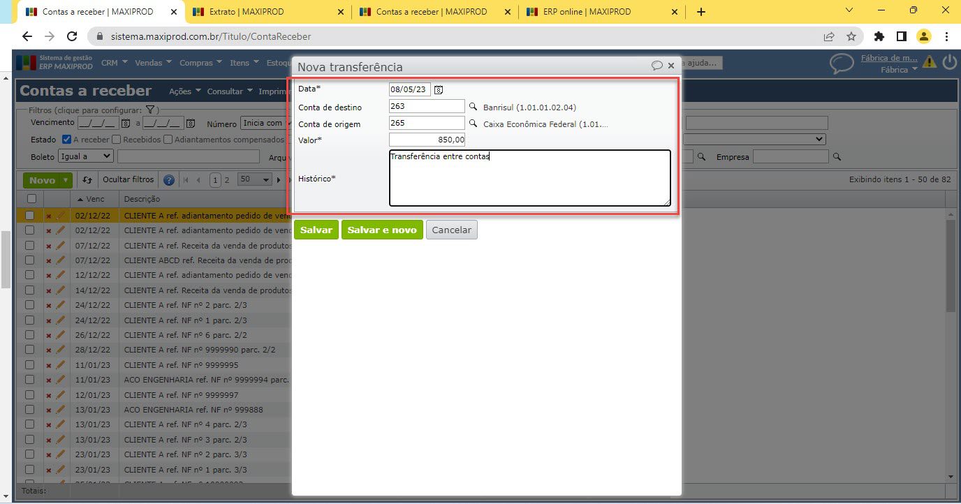The image size is (961, 504).
Task: Open the Consultar dropdown menu
Action: tap(229, 91)
